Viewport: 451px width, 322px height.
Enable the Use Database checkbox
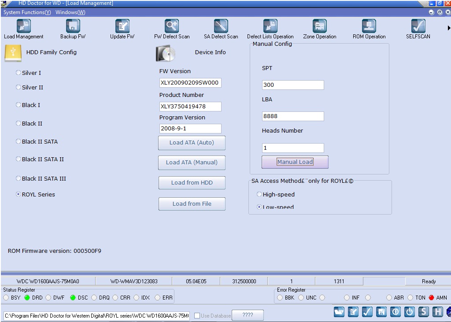point(197,316)
